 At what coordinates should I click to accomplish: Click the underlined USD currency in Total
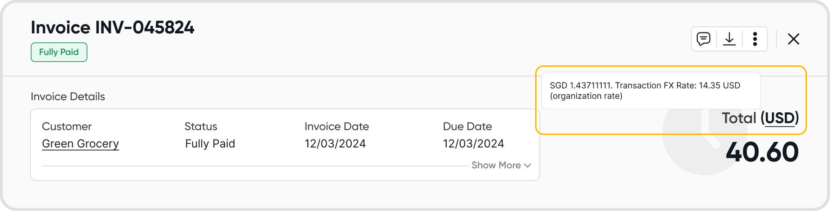780,118
